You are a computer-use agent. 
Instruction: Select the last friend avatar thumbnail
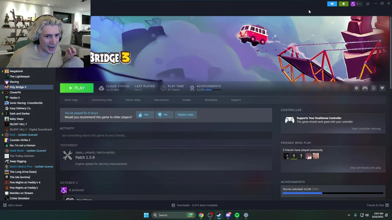tap(316, 156)
